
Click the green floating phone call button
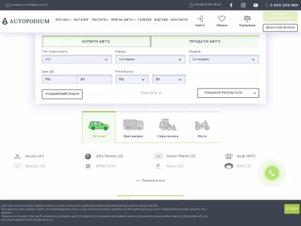[272, 173]
